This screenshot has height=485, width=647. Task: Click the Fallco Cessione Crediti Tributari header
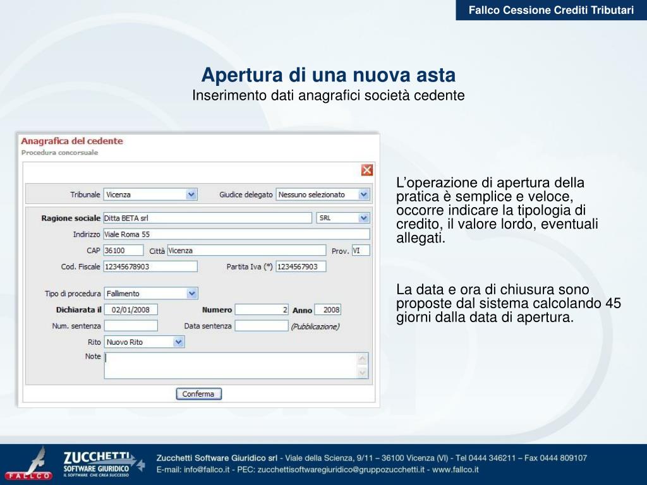(551, 10)
